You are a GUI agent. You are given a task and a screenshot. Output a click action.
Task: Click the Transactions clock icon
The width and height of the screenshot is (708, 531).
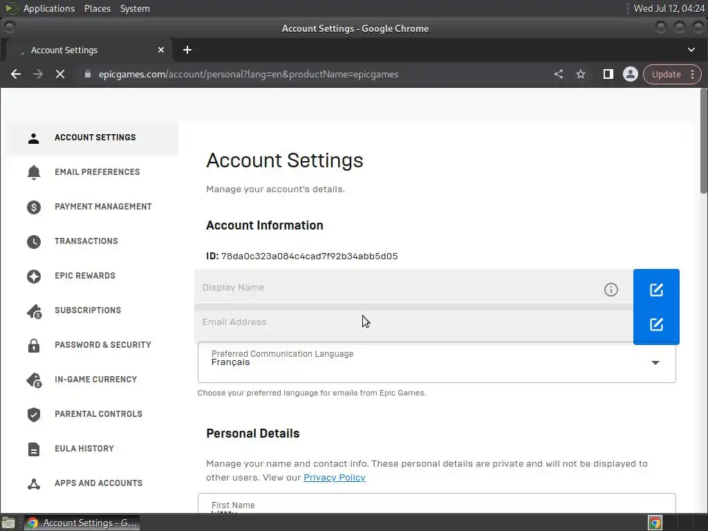[x=34, y=242]
